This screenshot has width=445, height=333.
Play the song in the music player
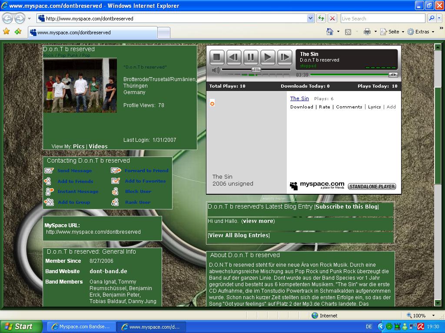pyautogui.click(x=267, y=58)
